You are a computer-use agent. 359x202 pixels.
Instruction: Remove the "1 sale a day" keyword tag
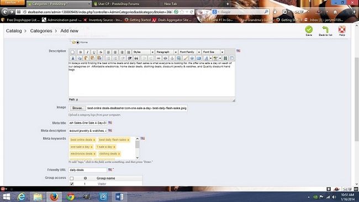[114, 147]
